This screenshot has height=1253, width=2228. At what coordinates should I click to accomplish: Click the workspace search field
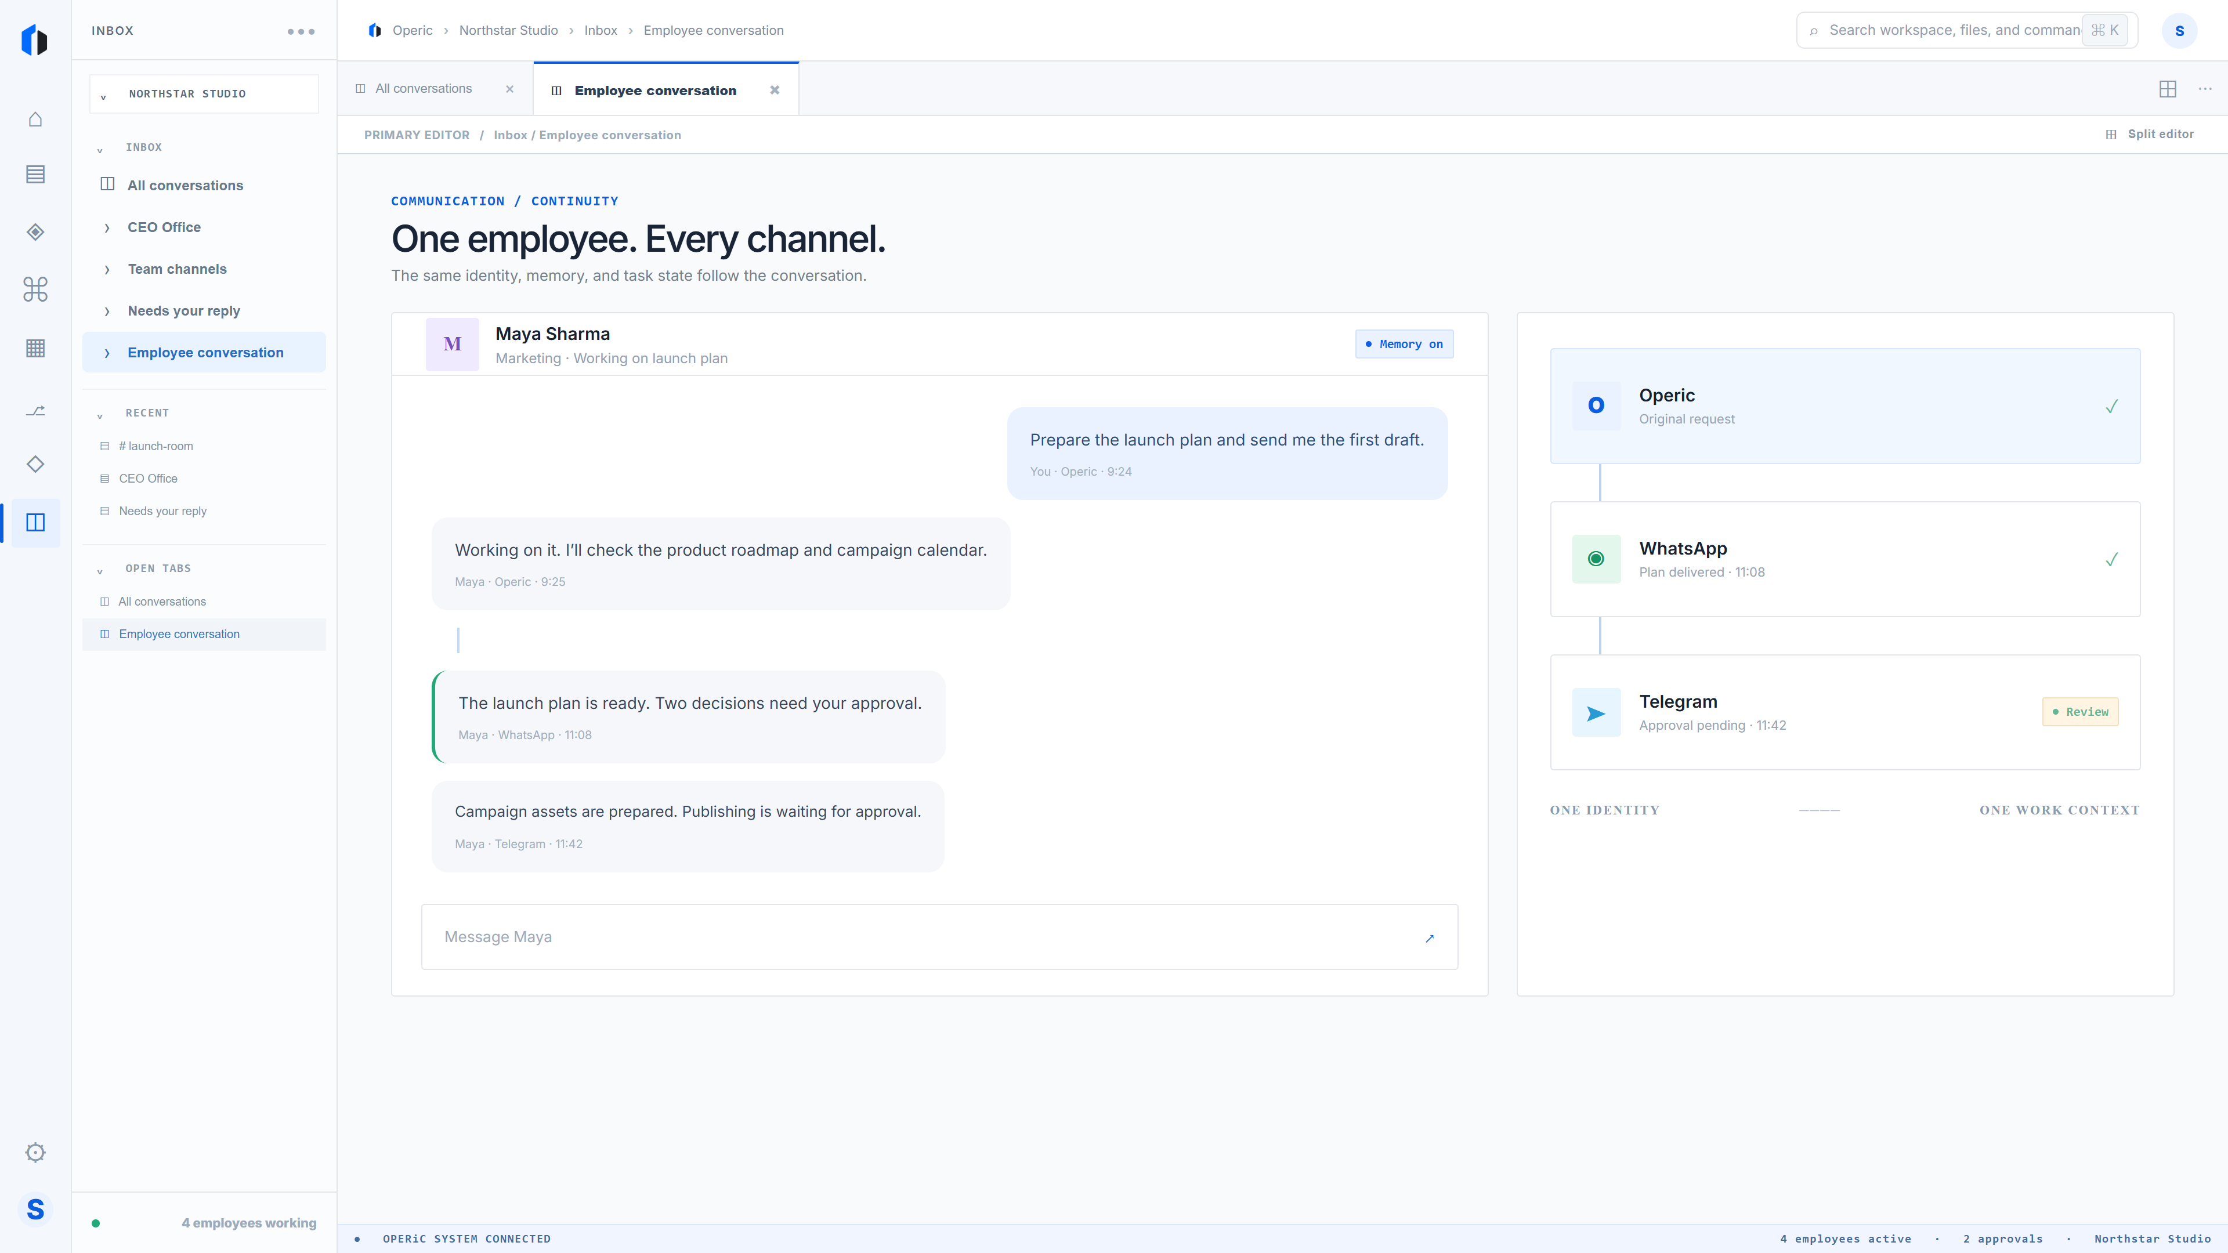click(x=1967, y=30)
